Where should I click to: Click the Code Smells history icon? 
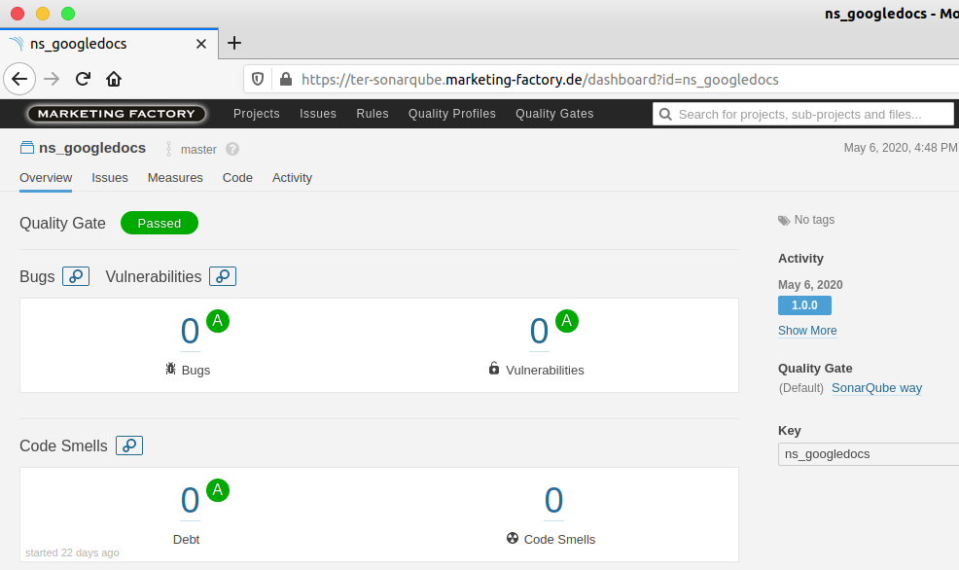[128, 445]
